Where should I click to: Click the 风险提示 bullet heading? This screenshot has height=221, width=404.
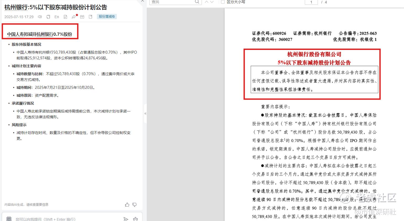(19, 125)
